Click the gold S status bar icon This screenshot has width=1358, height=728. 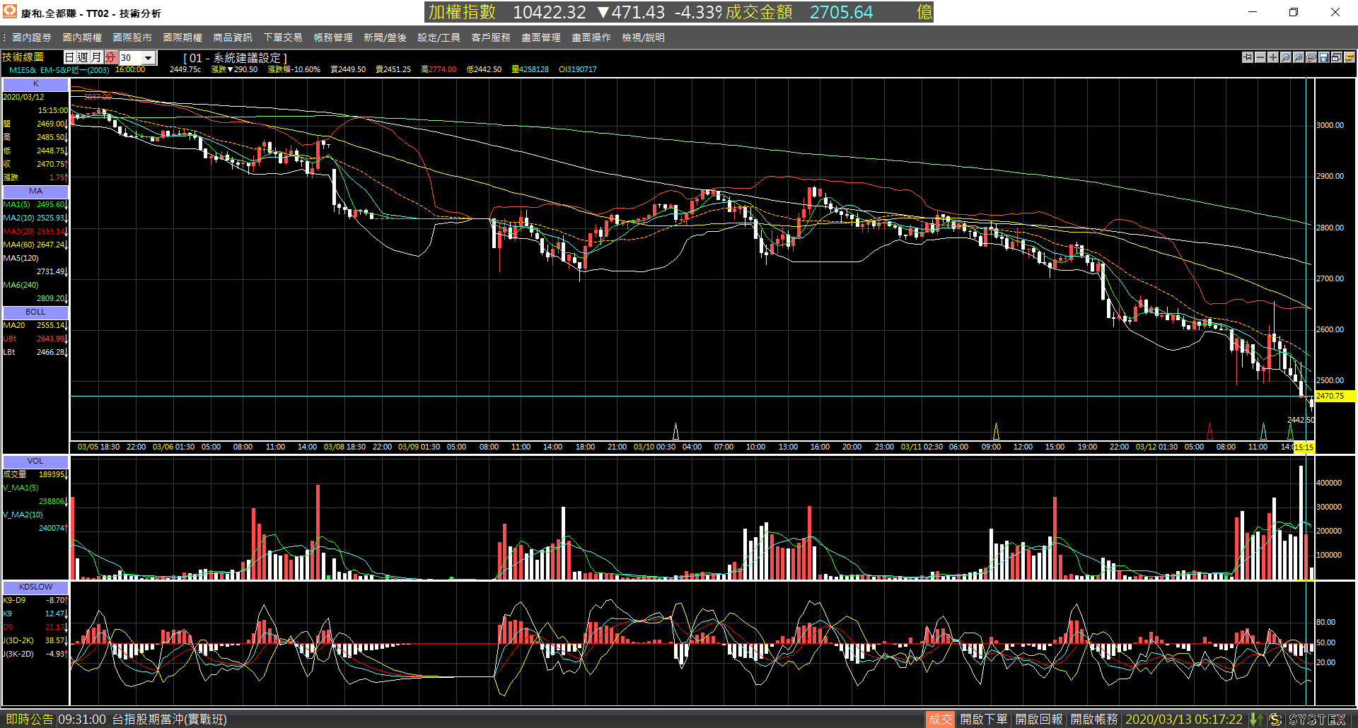(x=1275, y=720)
